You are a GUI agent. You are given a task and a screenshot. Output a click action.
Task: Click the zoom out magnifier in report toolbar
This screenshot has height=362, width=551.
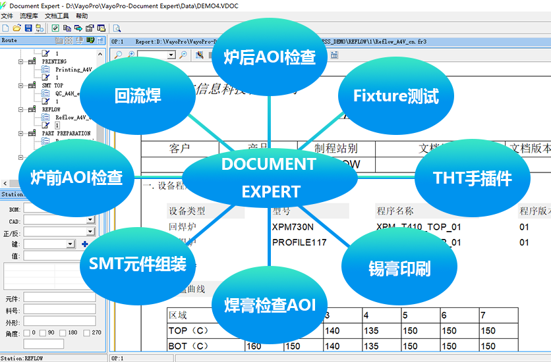(183, 55)
